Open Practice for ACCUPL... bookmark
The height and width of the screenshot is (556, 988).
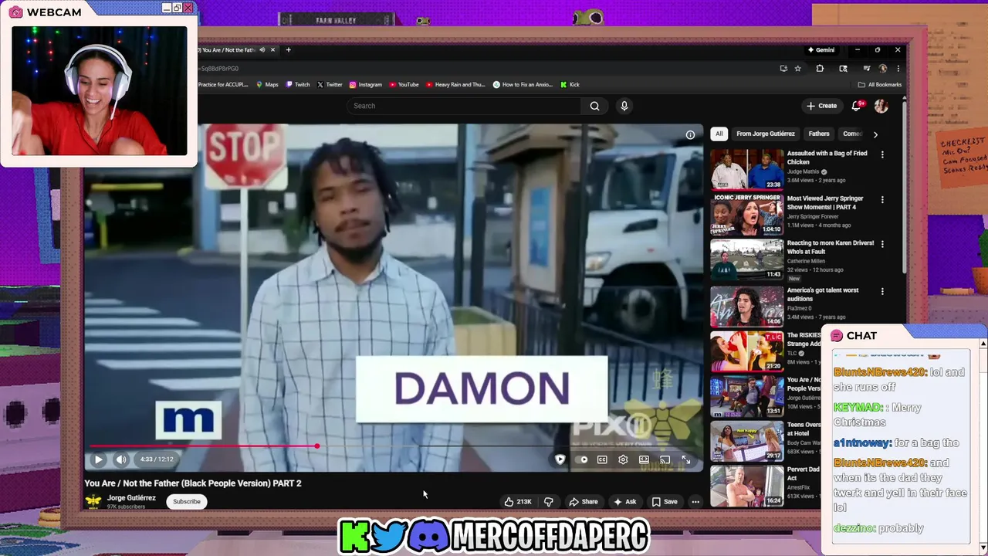click(223, 85)
